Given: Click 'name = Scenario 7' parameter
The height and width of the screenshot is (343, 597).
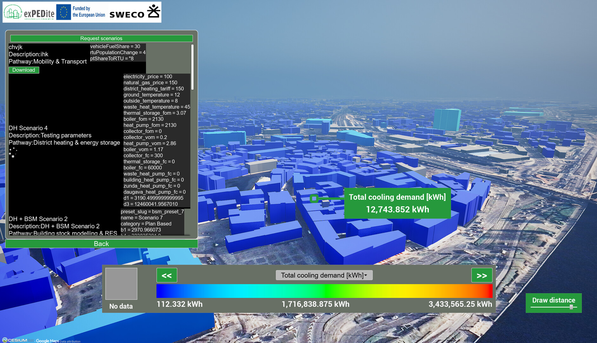Looking at the screenshot, I should click(x=142, y=218).
